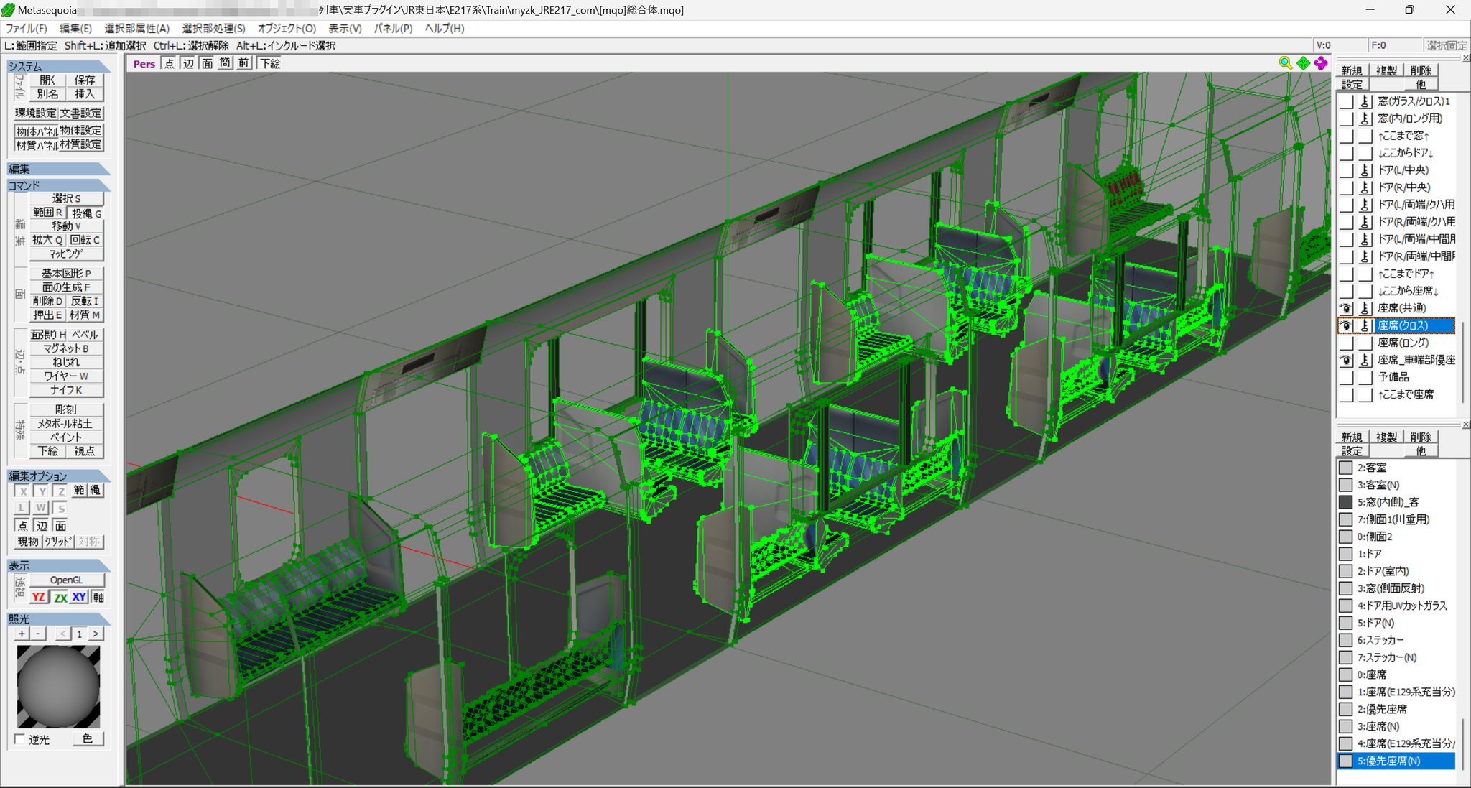Open the オブジェクト(O) menu

287,28
